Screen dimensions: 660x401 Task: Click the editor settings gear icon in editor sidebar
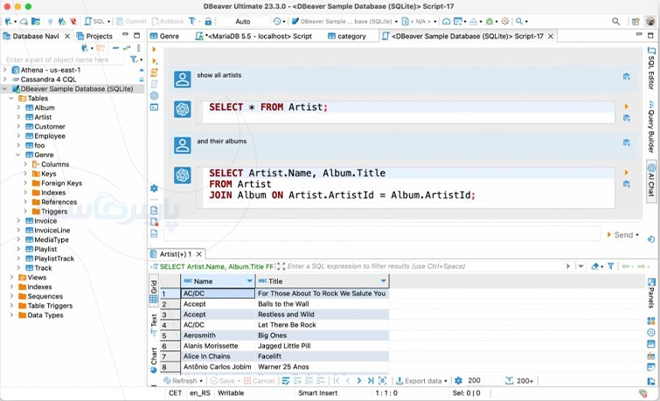click(x=154, y=188)
